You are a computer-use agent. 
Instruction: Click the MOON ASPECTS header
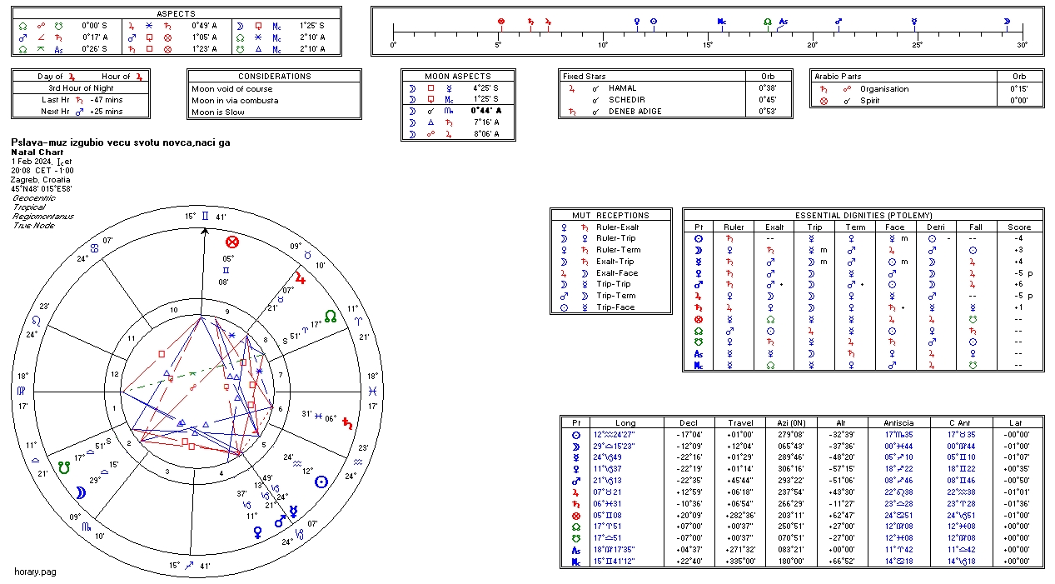coord(458,76)
